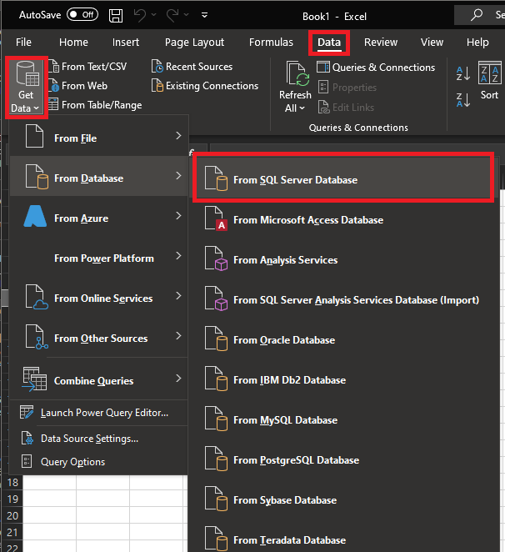Expand the From Azure submenu

pyautogui.click(x=99, y=217)
